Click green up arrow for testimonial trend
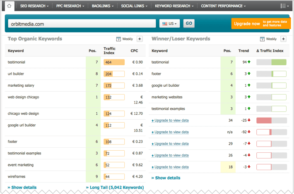Screen dimensions: 294x194 249,62
